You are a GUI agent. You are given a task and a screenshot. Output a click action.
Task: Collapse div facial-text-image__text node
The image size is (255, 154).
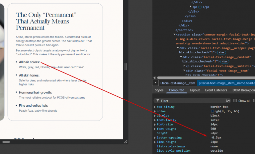pos(184,71)
